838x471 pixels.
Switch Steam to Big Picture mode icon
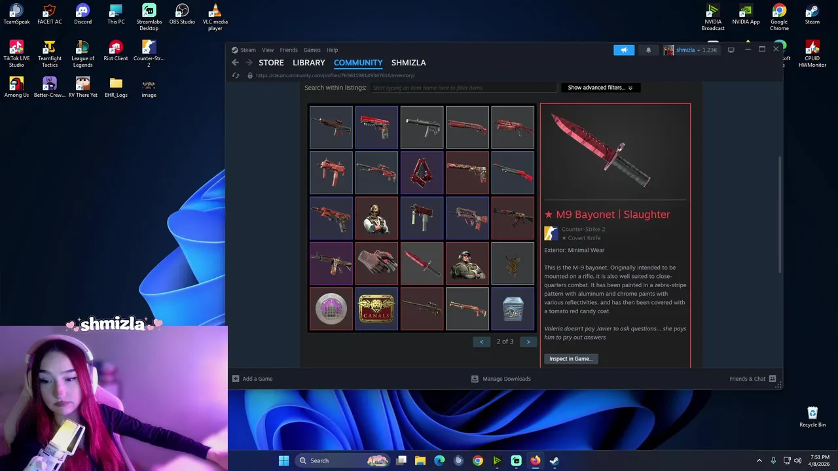point(731,50)
